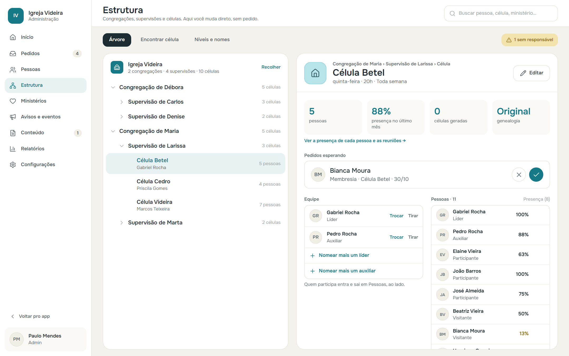Screen dimensions: 569x356
Task: Approve Bianca Moura's request with the checkmark
Action: [x=536, y=175]
